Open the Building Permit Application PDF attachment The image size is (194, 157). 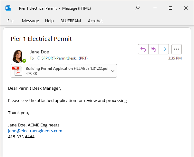click(x=64, y=71)
